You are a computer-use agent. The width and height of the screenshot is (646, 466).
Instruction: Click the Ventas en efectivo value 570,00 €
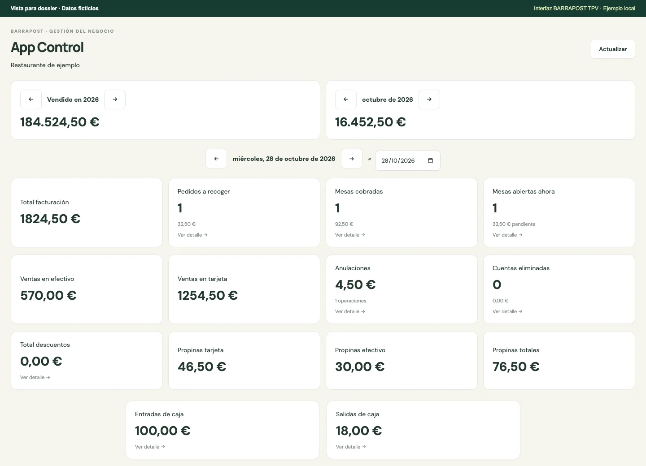pos(48,295)
